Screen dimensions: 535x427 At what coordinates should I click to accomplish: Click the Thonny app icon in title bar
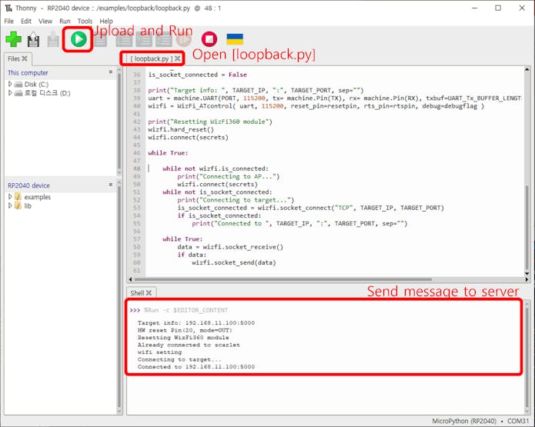pyautogui.click(x=8, y=8)
